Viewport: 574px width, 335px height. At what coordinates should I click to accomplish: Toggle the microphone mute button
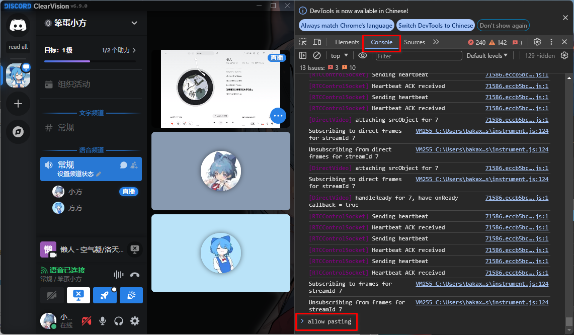tap(103, 321)
